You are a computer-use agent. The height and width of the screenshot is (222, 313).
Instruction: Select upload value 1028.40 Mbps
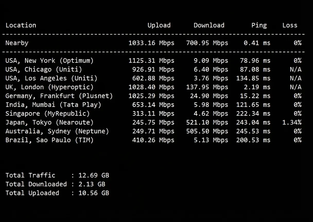click(152, 87)
